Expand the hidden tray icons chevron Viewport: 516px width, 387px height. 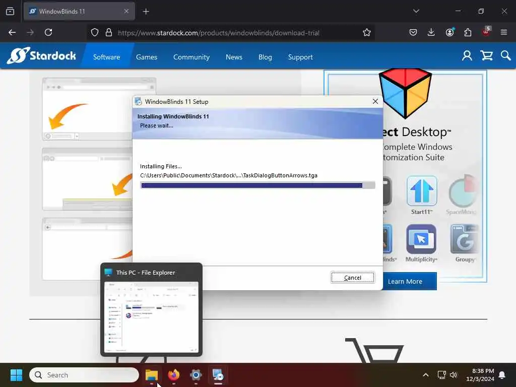(x=425, y=375)
